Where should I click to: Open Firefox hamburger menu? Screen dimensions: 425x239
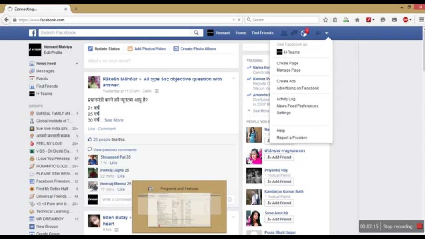click(x=421, y=20)
